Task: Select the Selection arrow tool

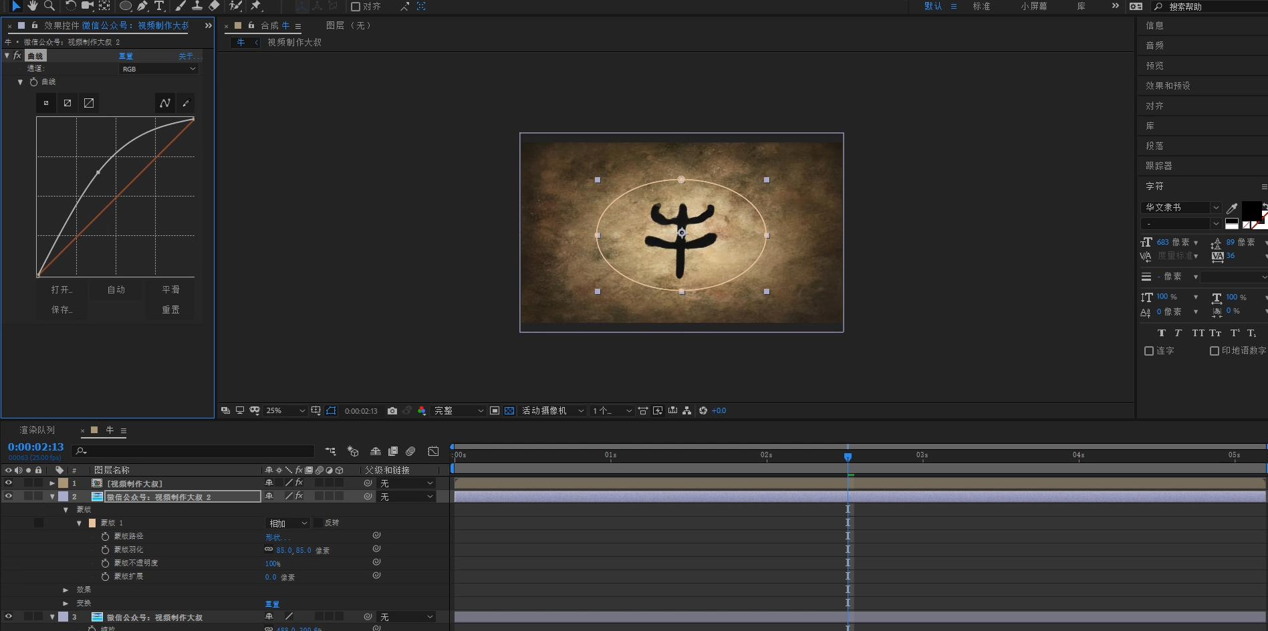Action: 17,6
